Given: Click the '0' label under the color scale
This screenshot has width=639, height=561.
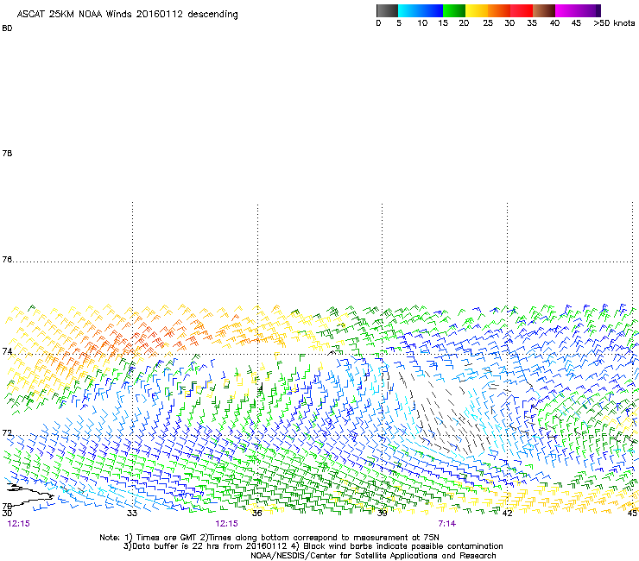Looking at the screenshot, I should coord(378,23).
